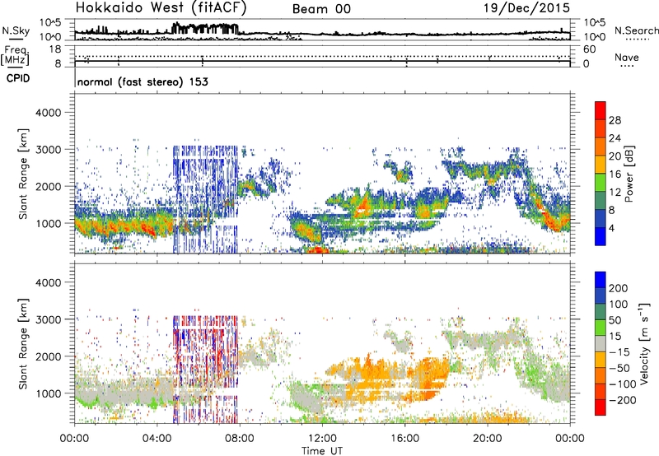Click the 'Nave' legend label
The image size is (659, 456).
[x=627, y=58]
